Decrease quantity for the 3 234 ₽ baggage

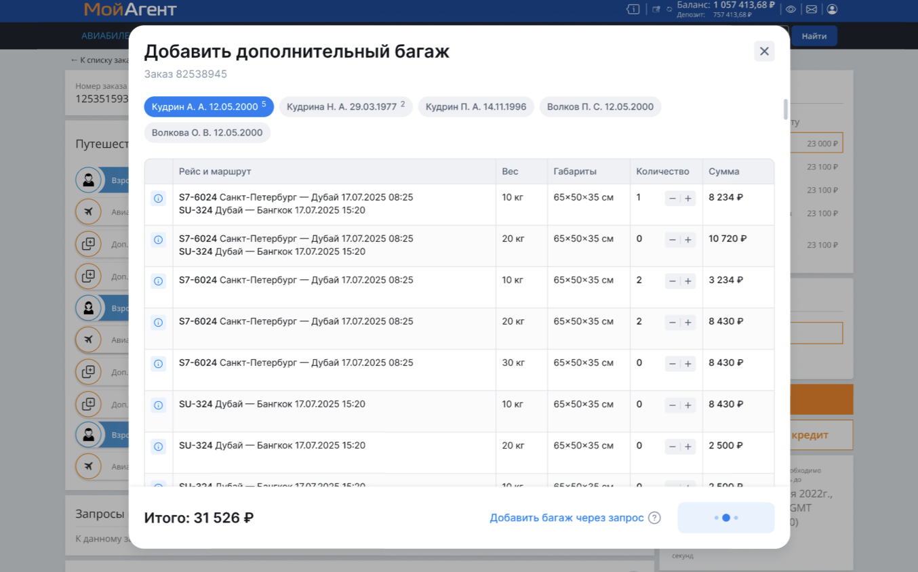[672, 281]
